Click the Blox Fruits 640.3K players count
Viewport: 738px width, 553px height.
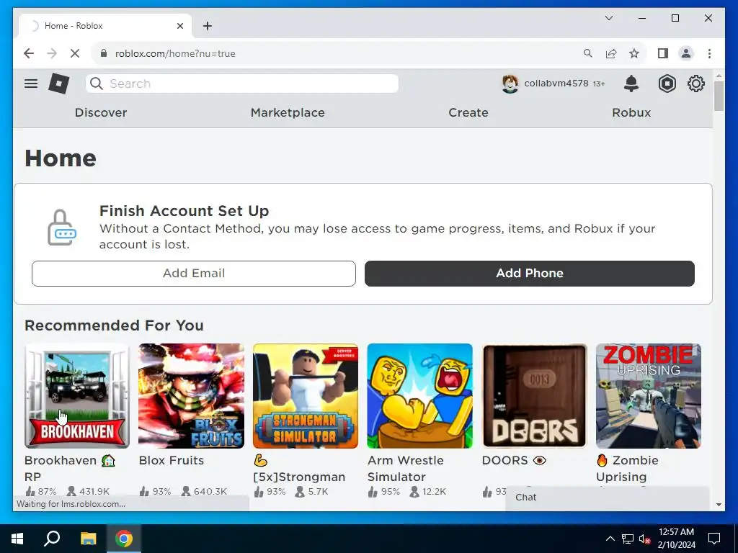coord(204,491)
